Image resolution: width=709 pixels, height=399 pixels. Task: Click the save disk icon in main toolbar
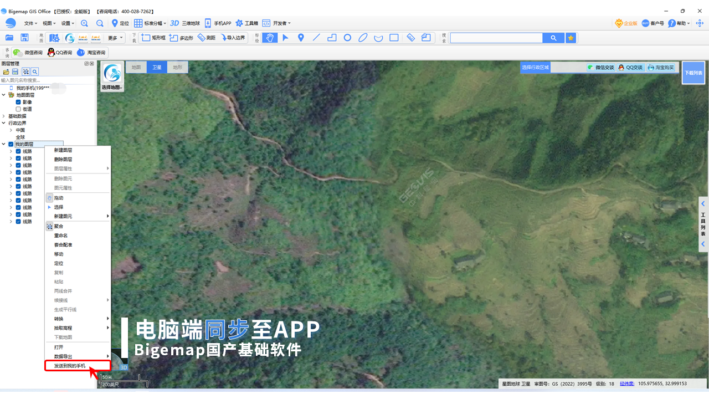click(24, 38)
